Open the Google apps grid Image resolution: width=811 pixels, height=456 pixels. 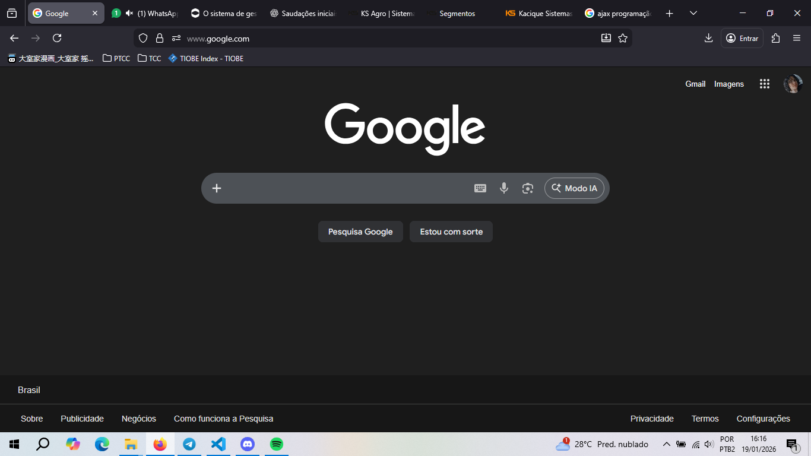pos(764,84)
